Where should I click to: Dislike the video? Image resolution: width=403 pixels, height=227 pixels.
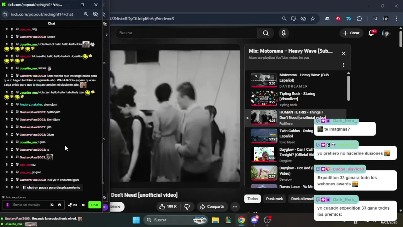coord(187,207)
